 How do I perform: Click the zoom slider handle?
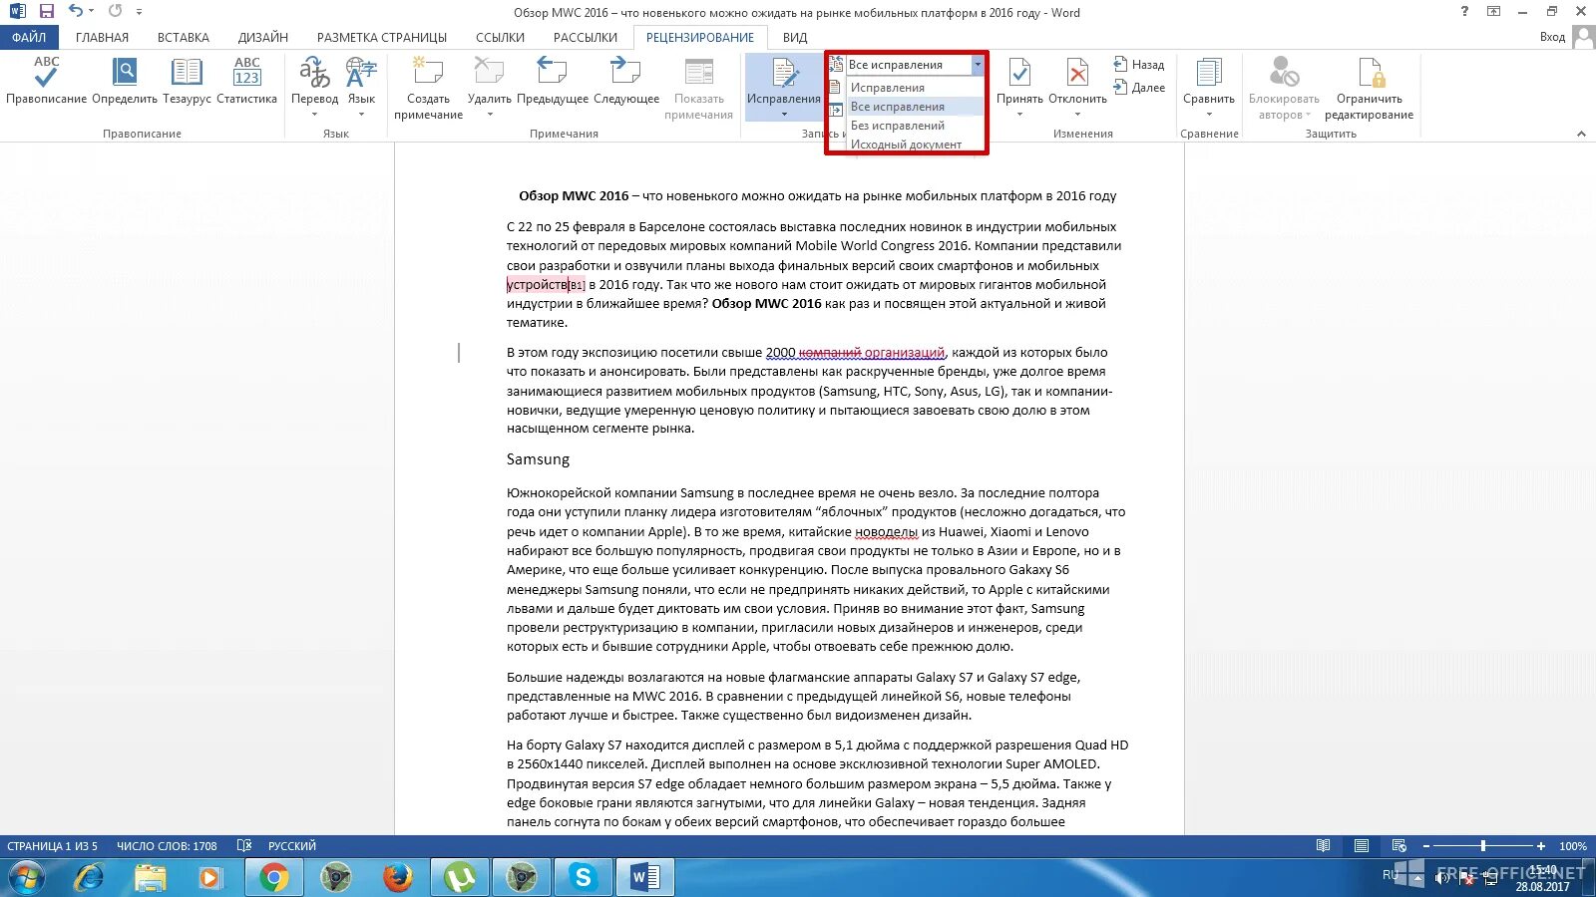coord(1483,846)
